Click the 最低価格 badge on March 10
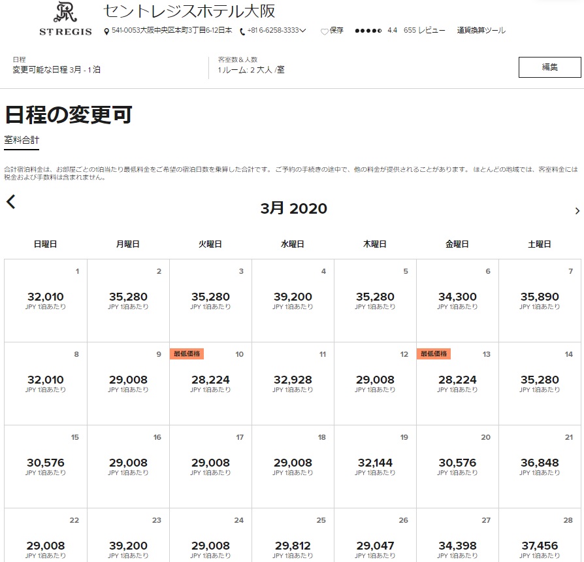Viewport: 584px width, 562px height. (187, 354)
